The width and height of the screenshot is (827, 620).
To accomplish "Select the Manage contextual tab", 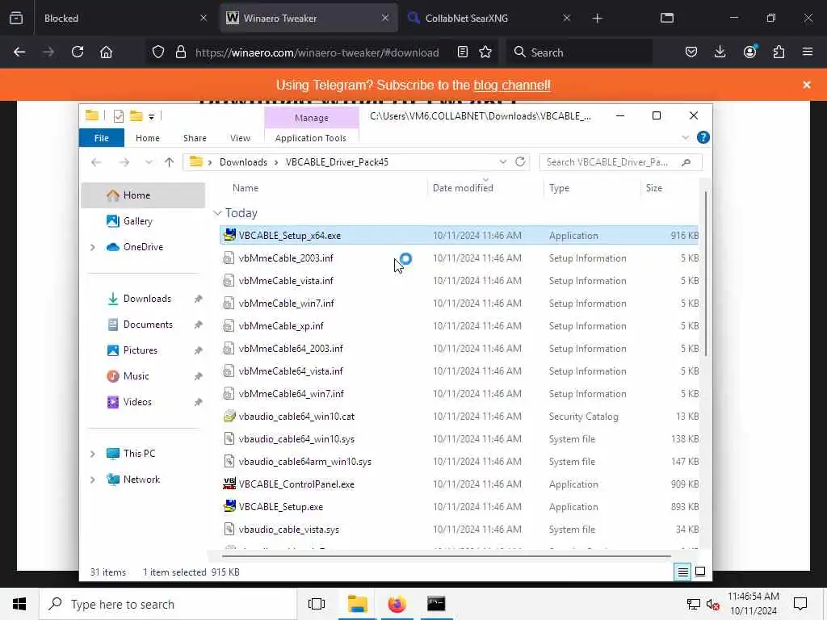I will tap(311, 118).
